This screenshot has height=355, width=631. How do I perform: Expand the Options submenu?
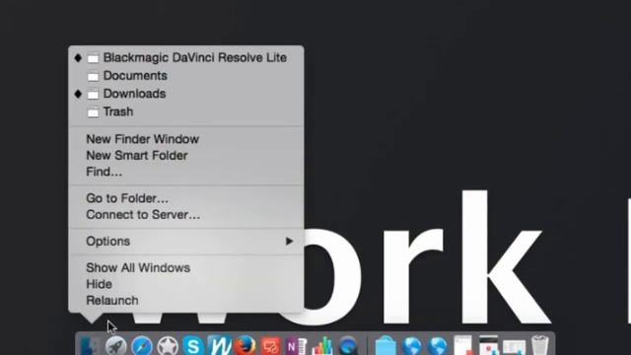tap(186, 242)
